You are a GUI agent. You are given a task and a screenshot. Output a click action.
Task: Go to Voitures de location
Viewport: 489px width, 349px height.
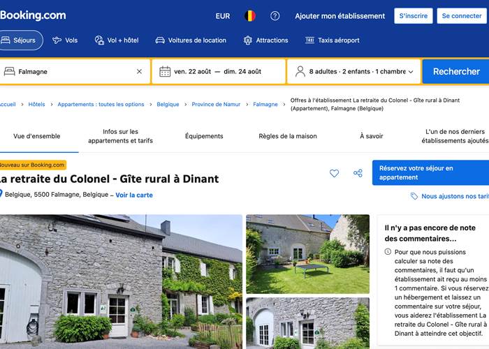tap(191, 40)
